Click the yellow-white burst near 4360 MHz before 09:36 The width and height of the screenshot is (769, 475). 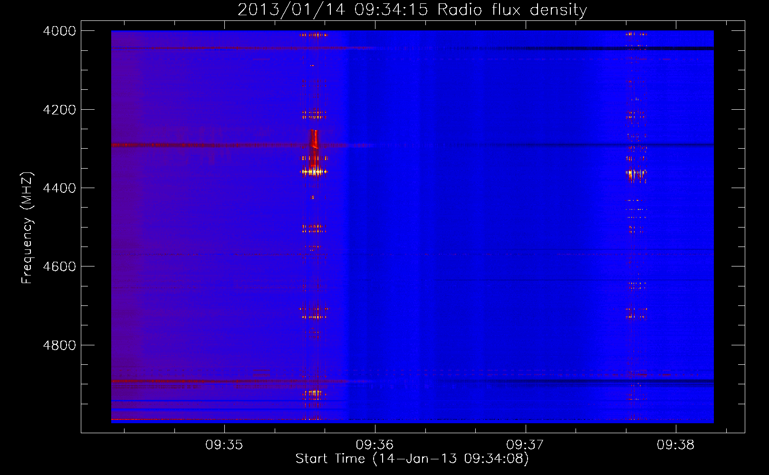314,171
